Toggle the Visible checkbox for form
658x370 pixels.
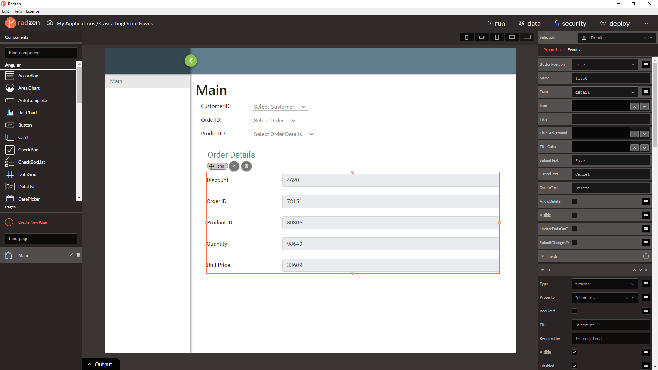[574, 215]
